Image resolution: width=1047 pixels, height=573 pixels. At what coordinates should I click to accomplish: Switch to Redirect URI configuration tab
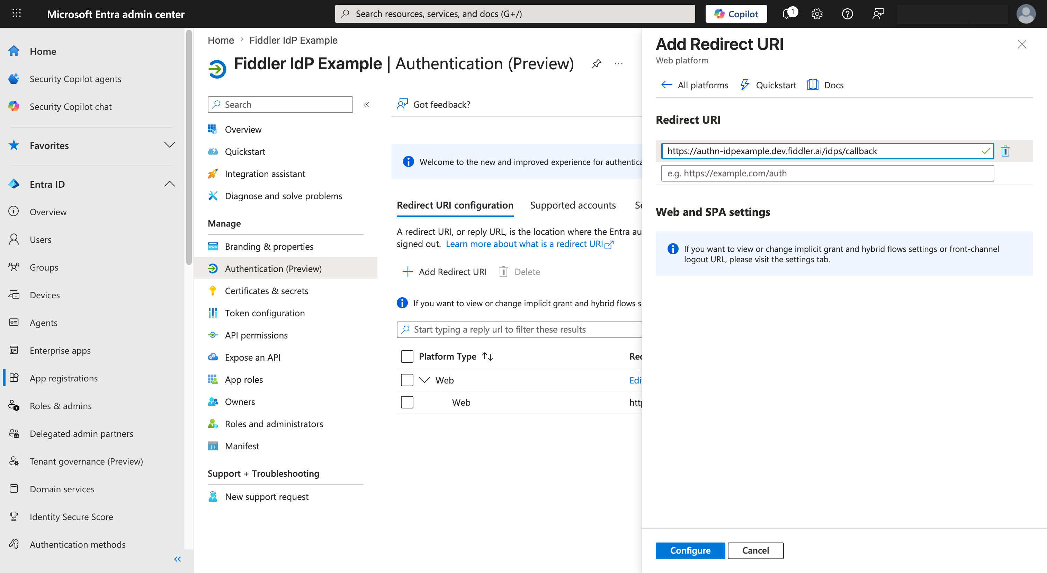(x=455, y=205)
